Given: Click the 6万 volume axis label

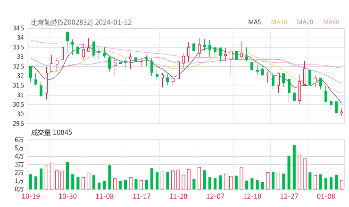Looking at the screenshot, I should [x=19, y=140].
